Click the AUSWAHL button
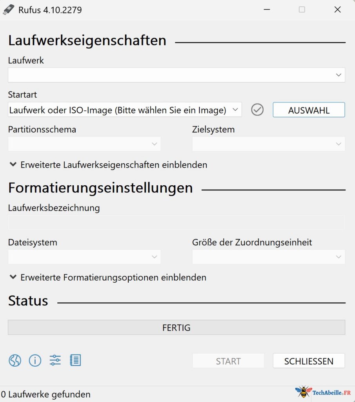 [x=308, y=110]
